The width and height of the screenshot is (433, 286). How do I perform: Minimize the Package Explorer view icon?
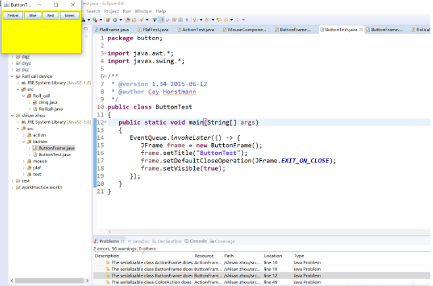[x=86, y=29]
